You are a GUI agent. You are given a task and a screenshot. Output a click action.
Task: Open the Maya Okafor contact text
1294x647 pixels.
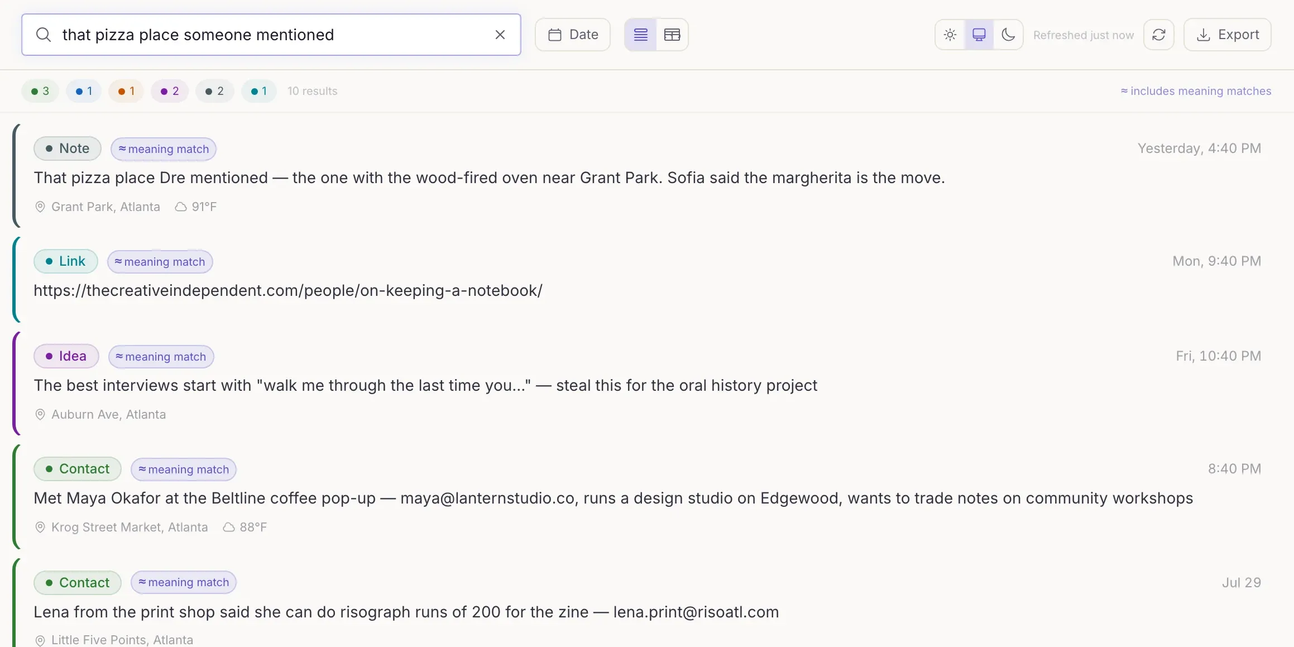click(614, 499)
